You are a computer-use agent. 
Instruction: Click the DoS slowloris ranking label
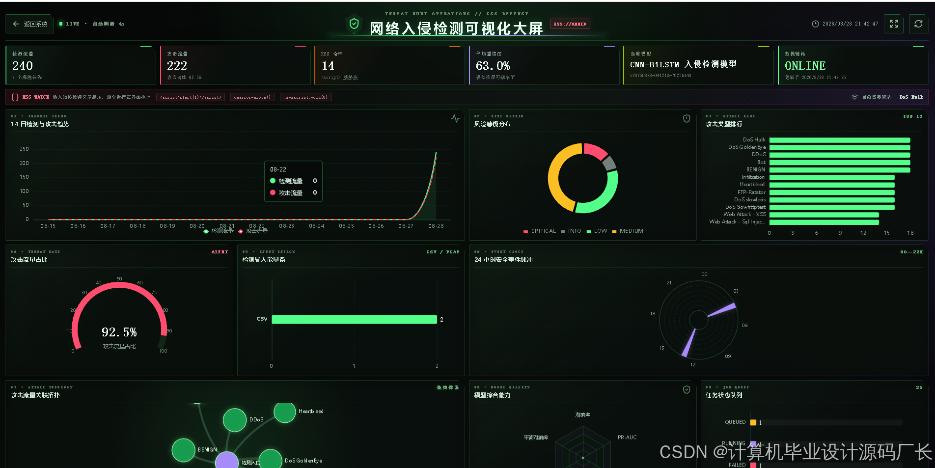[x=750, y=200]
